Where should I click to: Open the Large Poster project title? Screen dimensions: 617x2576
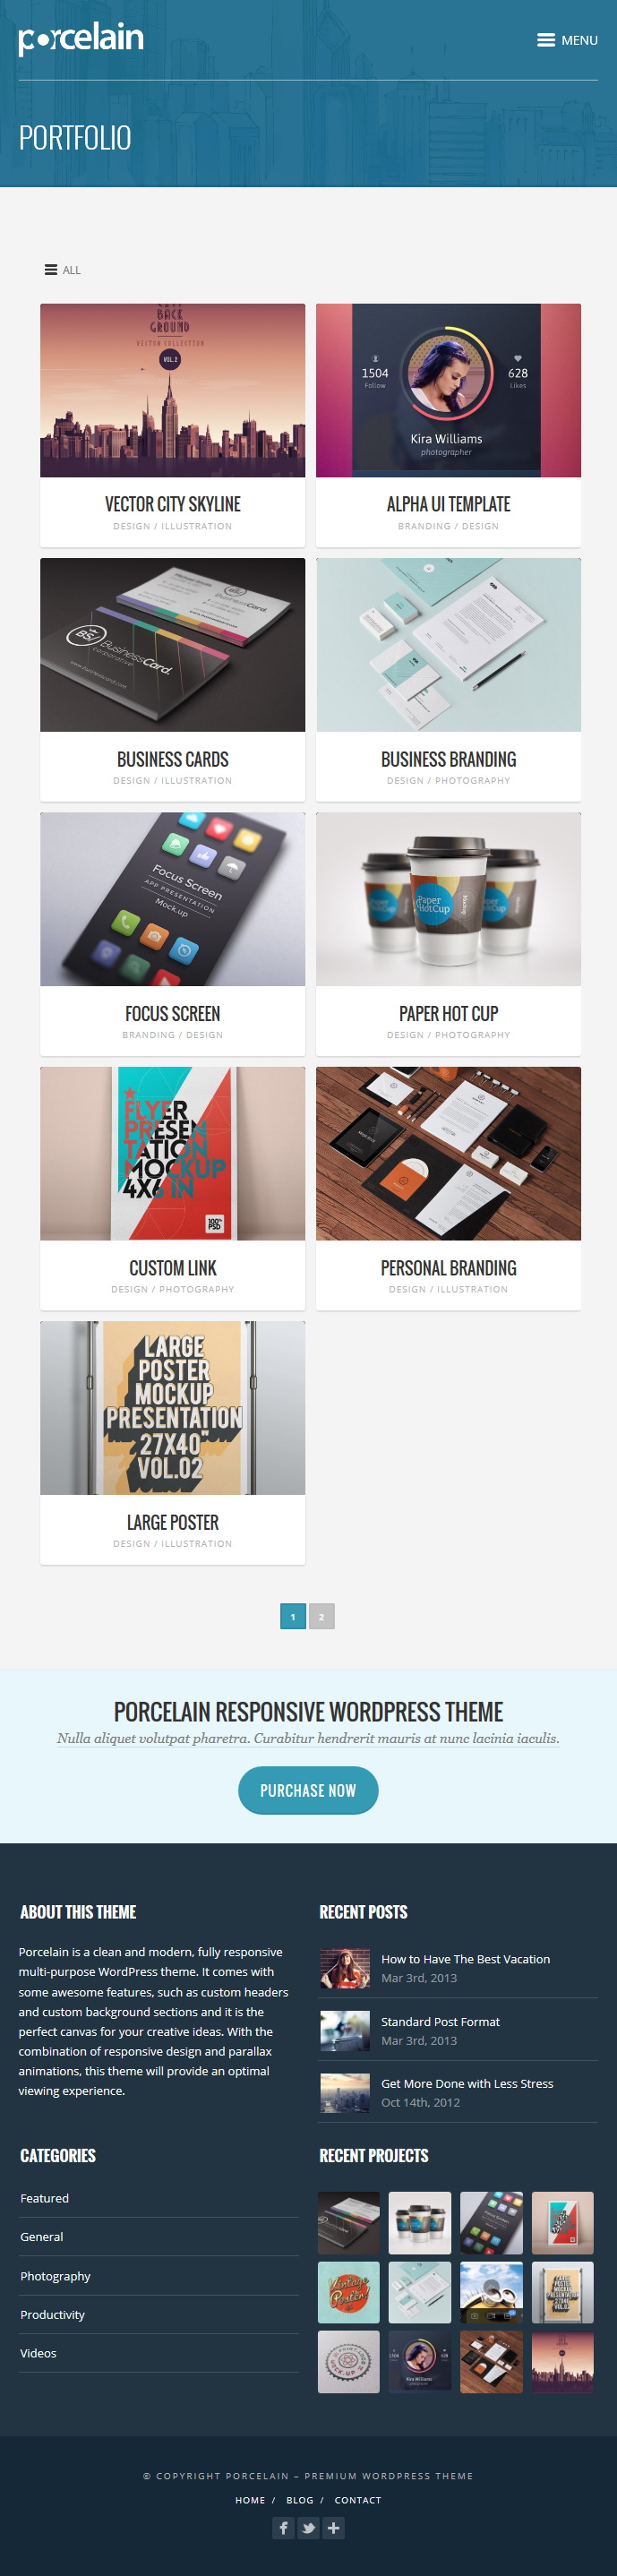(173, 1522)
